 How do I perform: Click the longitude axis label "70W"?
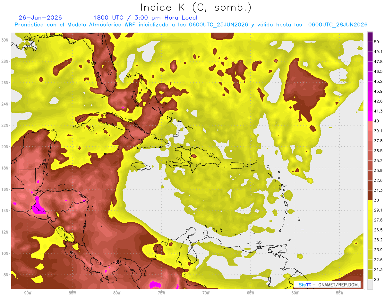point(206,293)
